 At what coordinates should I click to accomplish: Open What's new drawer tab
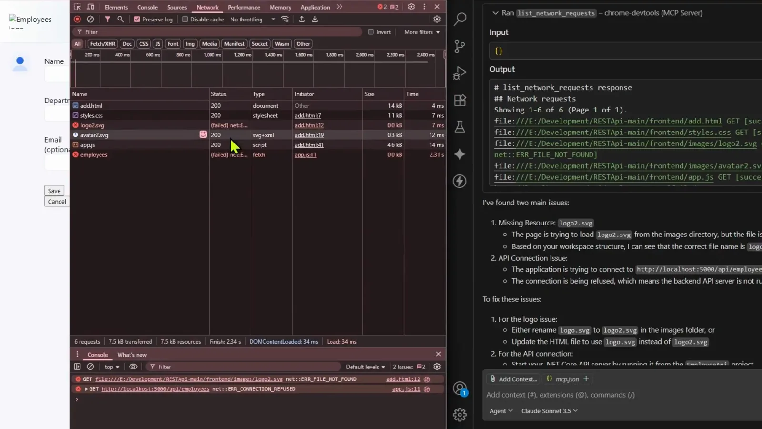(x=132, y=355)
